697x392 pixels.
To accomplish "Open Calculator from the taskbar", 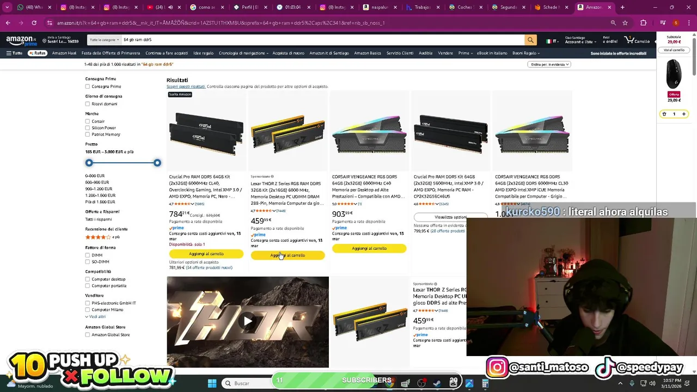I will (485, 383).
